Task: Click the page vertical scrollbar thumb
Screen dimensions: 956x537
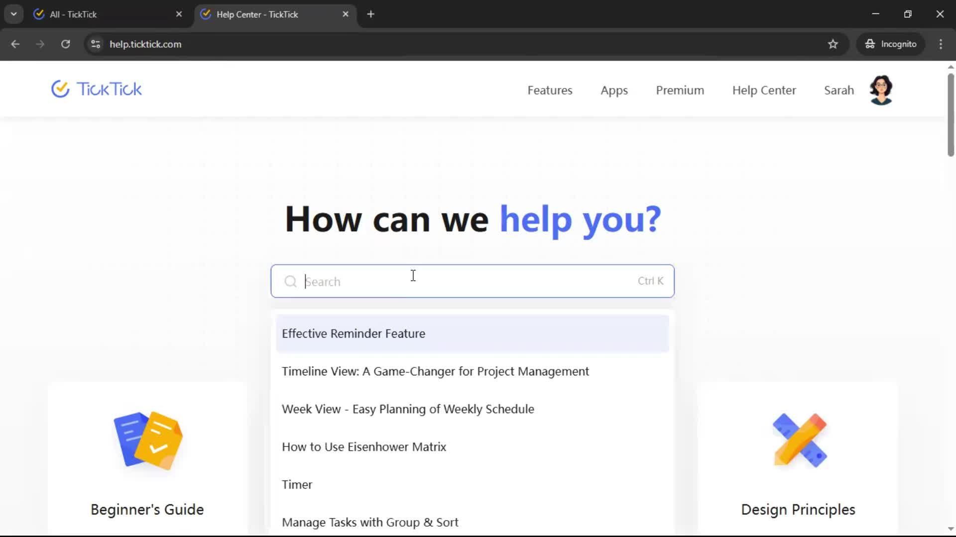Action: 950,114
